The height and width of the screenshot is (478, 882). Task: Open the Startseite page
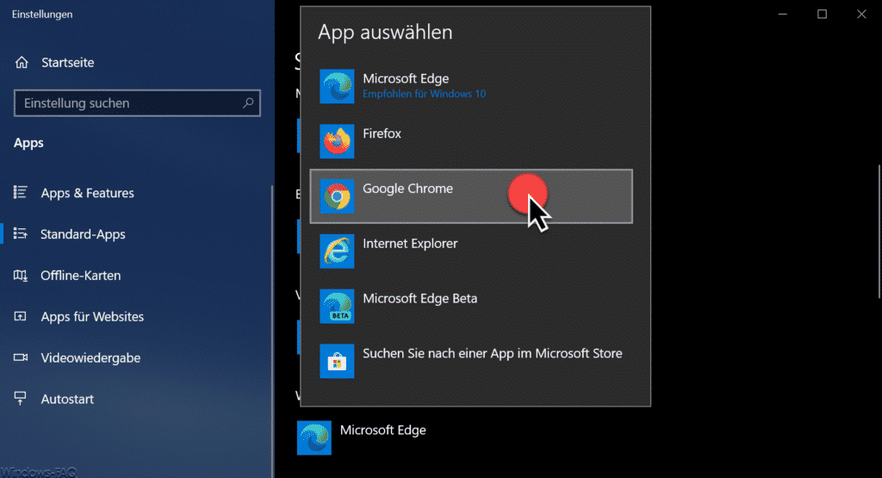[67, 62]
